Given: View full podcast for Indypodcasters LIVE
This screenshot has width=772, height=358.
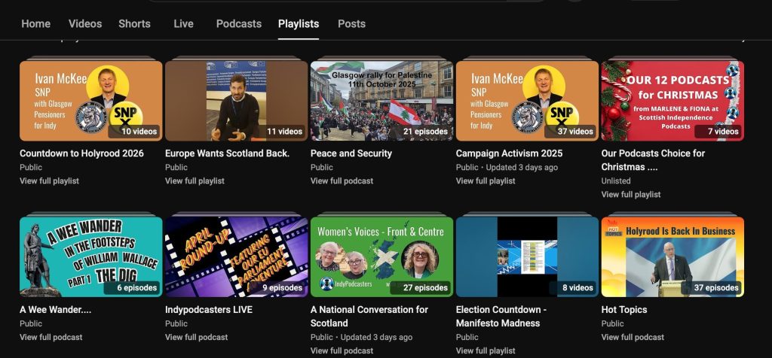Looking at the screenshot, I should [x=197, y=337].
